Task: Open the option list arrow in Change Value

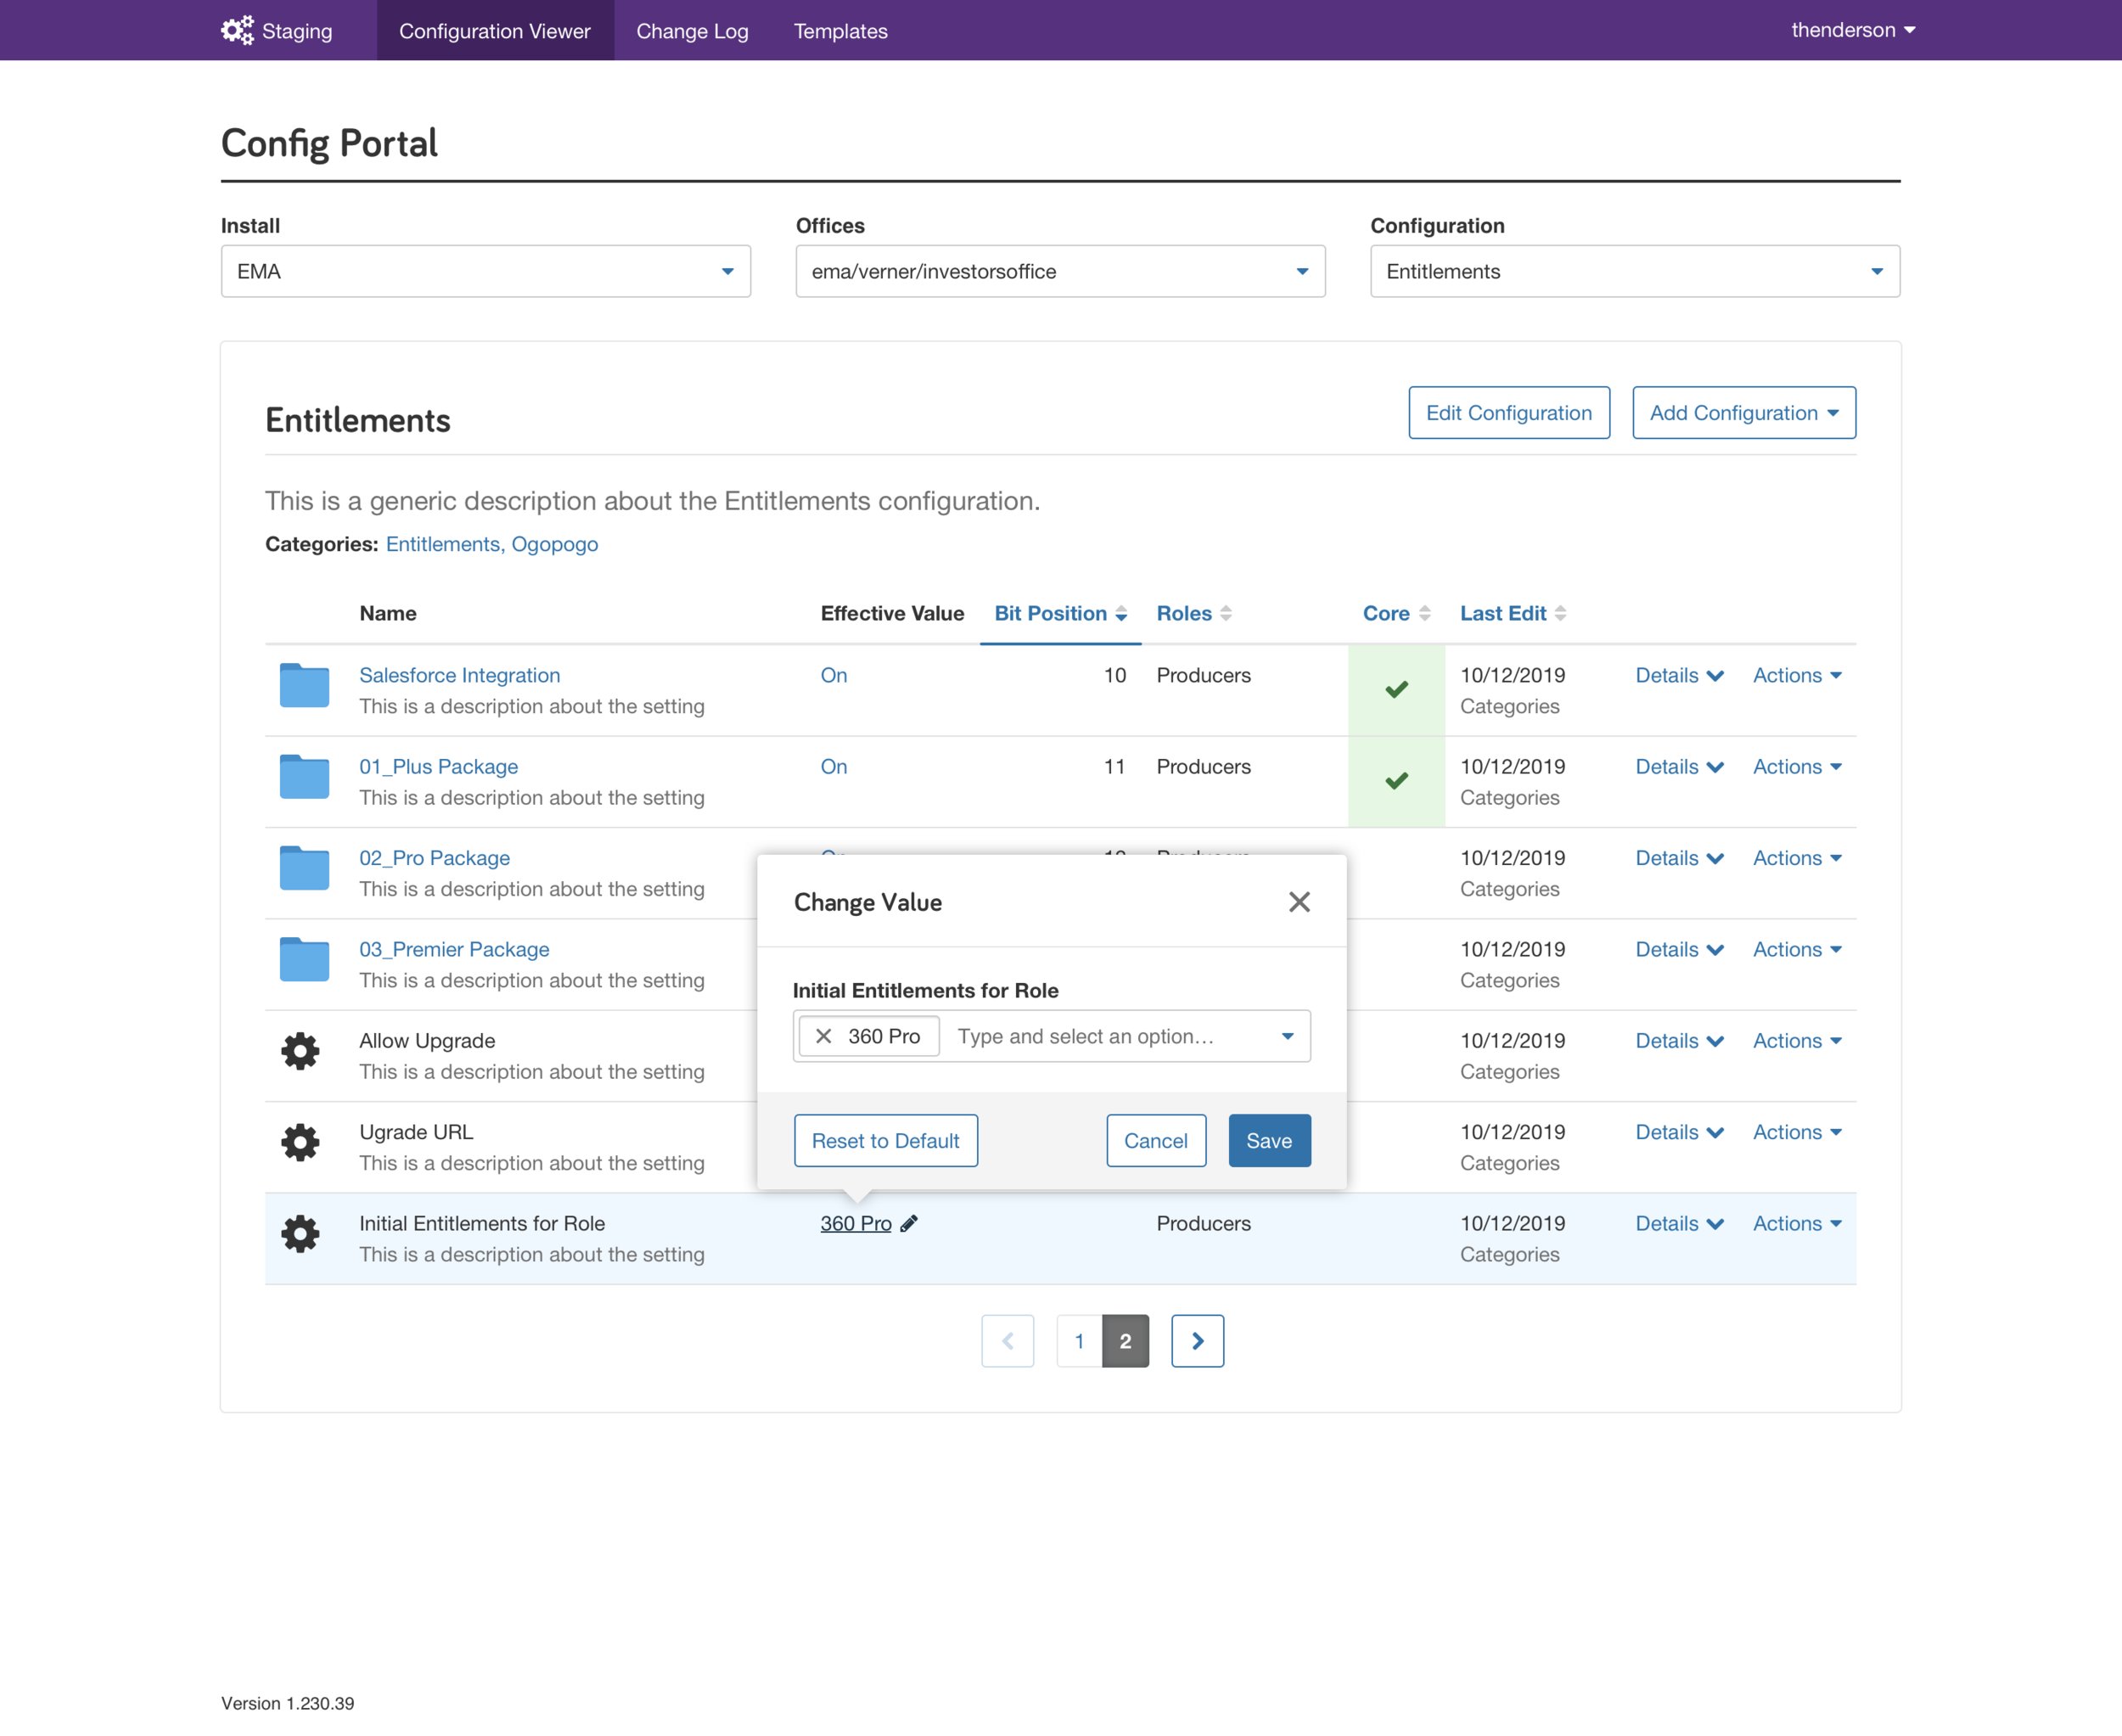Action: pos(1288,1036)
